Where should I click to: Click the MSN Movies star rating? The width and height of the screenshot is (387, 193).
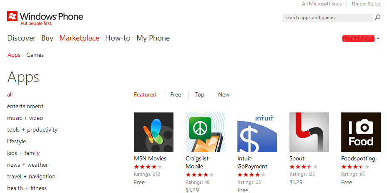click(148, 167)
